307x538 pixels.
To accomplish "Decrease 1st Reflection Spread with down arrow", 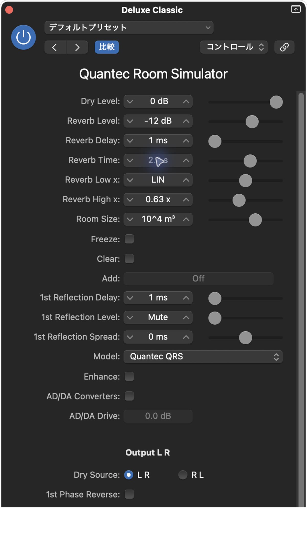I will pyautogui.click(x=130, y=337).
